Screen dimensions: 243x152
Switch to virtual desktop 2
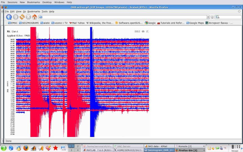click(77, 146)
